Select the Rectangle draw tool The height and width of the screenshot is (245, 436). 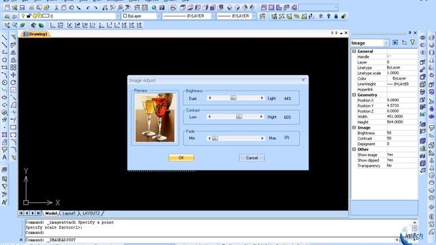pos(4,67)
